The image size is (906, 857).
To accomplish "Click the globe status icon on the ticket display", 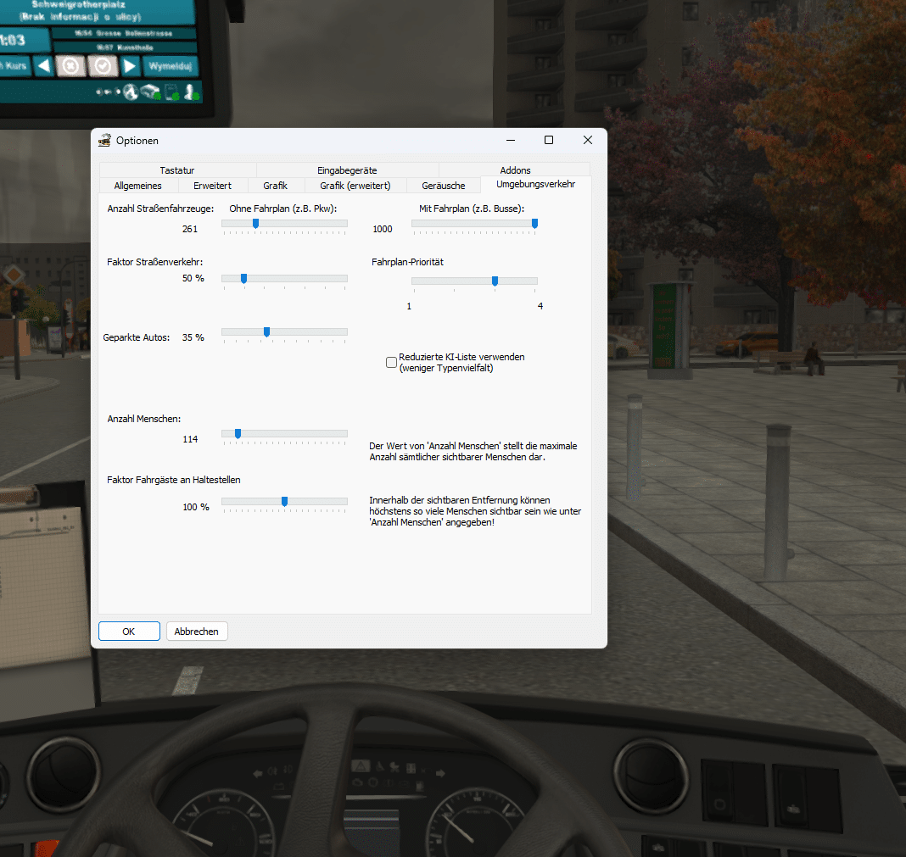I will pyautogui.click(x=131, y=92).
